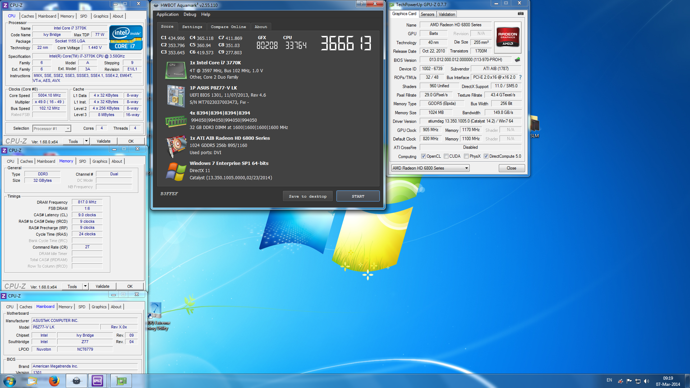Click the Aquamark help question mark button
Viewport: 690px width, 388px height.
tap(361, 4)
